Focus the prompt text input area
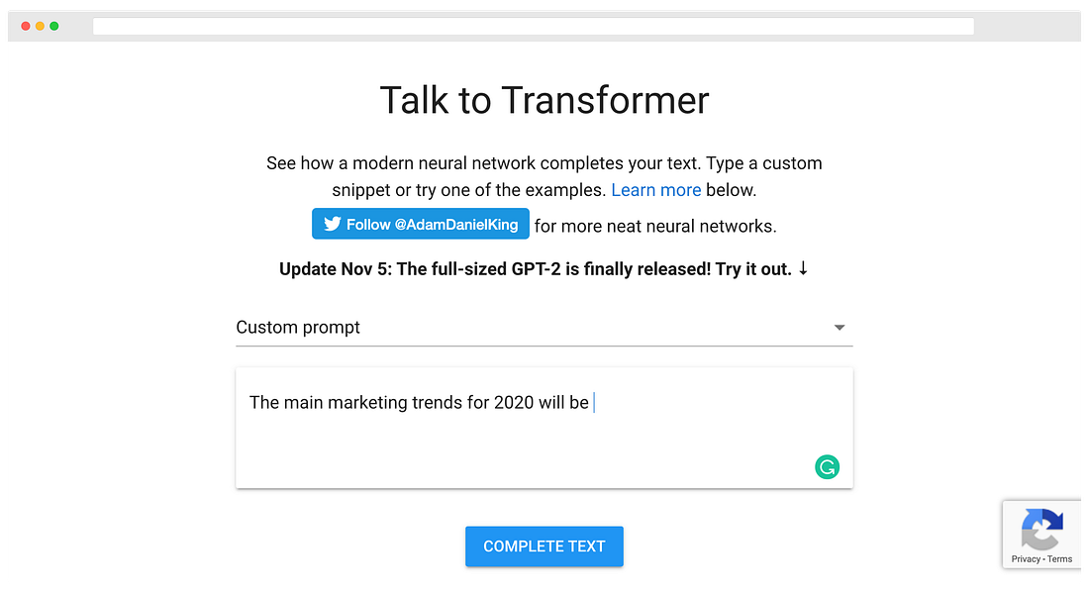Image resolution: width=1089 pixels, height=594 pixels. point(544,436)
